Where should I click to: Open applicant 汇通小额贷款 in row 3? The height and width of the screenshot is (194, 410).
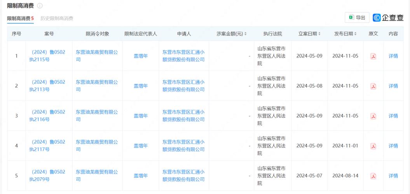(183, 116)
